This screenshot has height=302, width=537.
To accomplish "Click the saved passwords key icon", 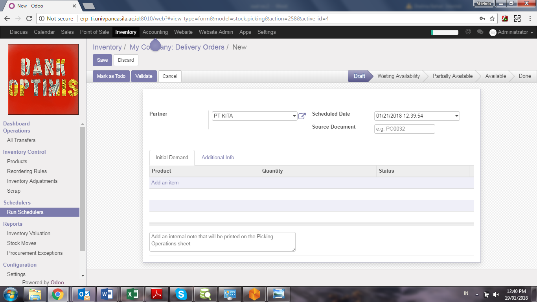I will click(482, 18).
